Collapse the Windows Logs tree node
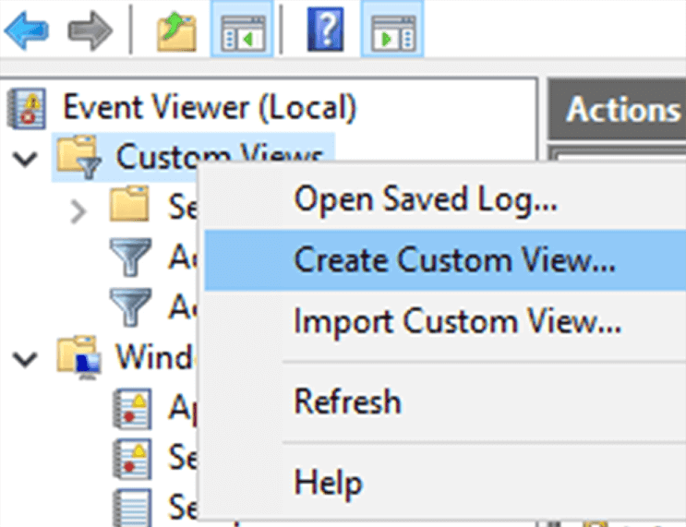686x527 pixels. click(x=24, y=355)
